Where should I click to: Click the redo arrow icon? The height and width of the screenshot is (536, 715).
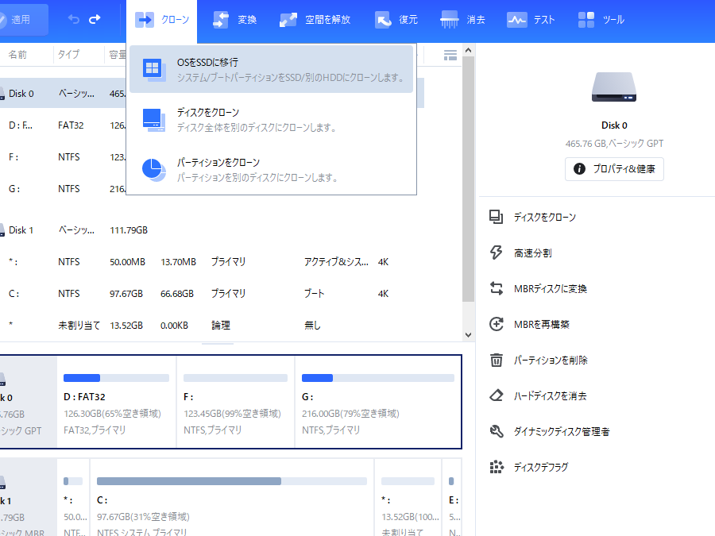pyautogui.click(x=95, y=19)
